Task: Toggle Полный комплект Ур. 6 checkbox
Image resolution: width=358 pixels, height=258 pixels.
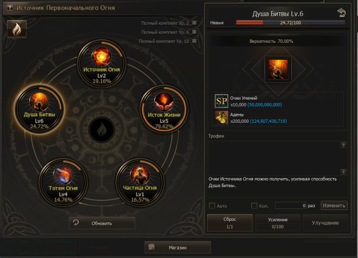Action: (x=194, y=32)
